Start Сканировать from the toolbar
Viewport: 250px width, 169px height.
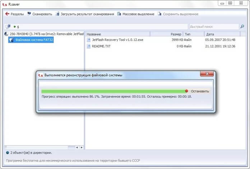(40, 14)
